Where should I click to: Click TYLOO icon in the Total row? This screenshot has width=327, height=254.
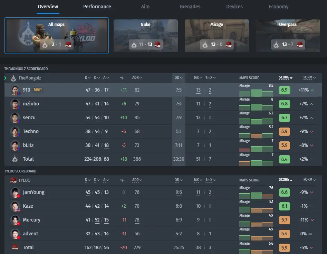(x=15, y=247)
